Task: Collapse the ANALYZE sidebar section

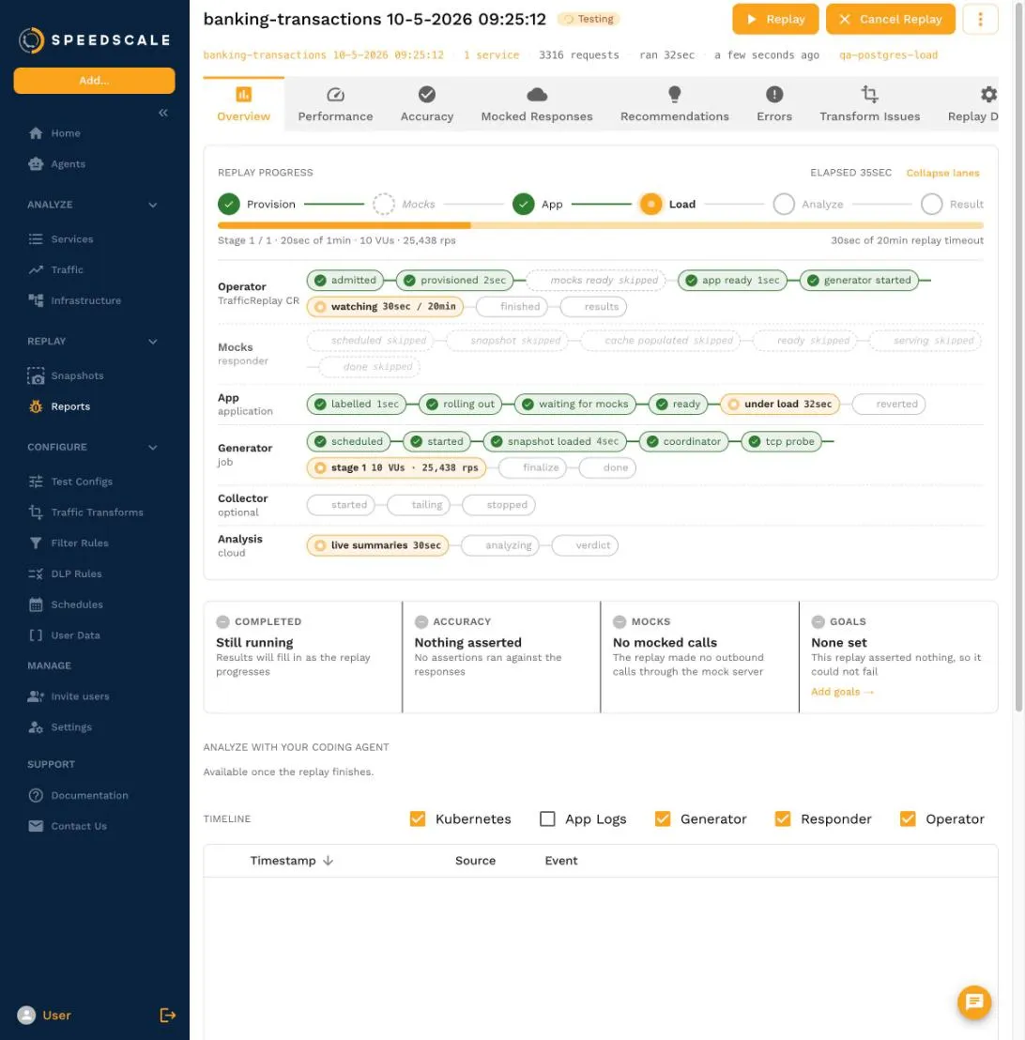Action: 153,205
